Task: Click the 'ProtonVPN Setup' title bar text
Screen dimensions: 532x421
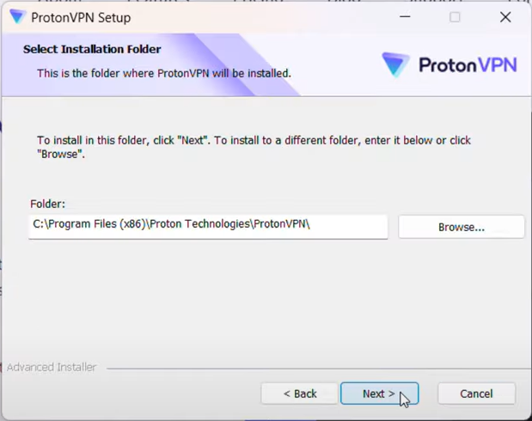Action: [81, 18]
